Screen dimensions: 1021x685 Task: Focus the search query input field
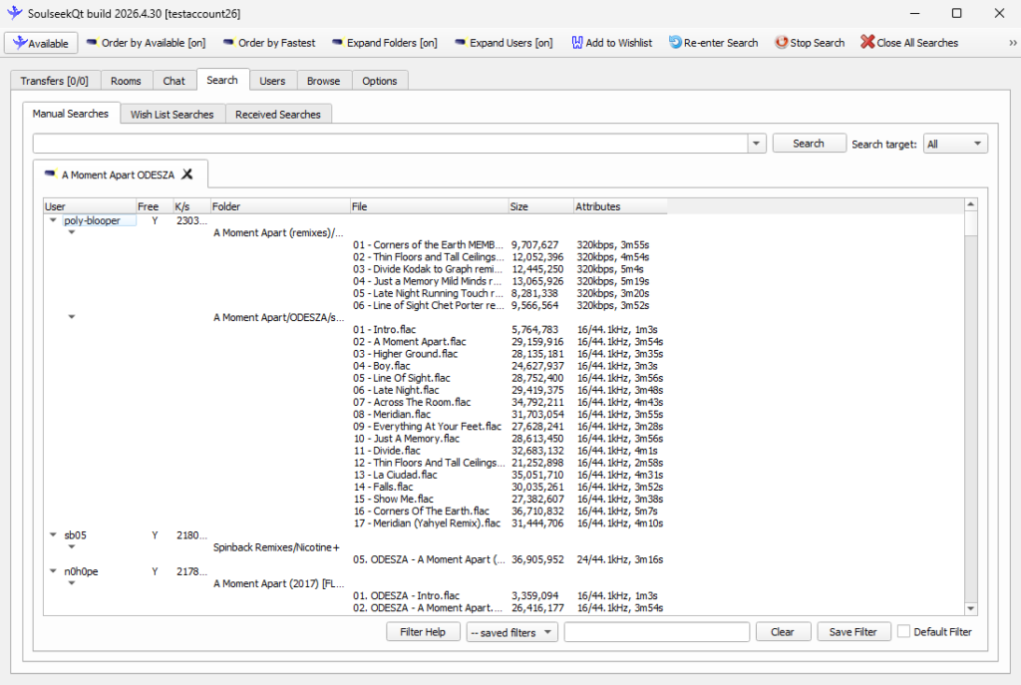point(391,144)
